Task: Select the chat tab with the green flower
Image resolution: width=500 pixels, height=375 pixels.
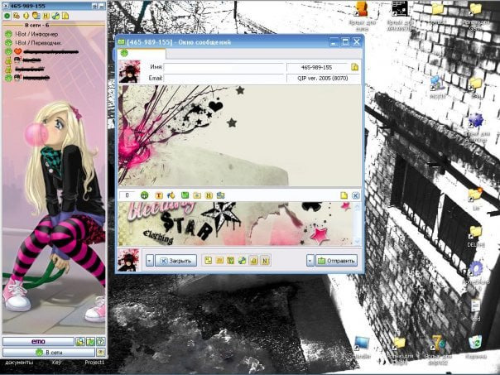Action: click(124, 53)
